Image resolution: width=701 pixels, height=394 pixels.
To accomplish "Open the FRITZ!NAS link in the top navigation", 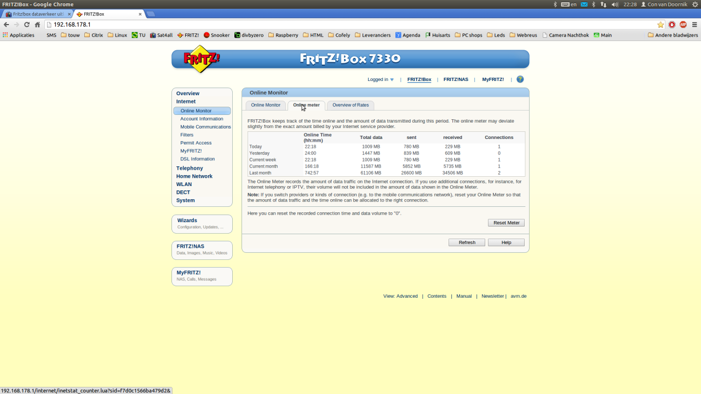I will point(456,79).
